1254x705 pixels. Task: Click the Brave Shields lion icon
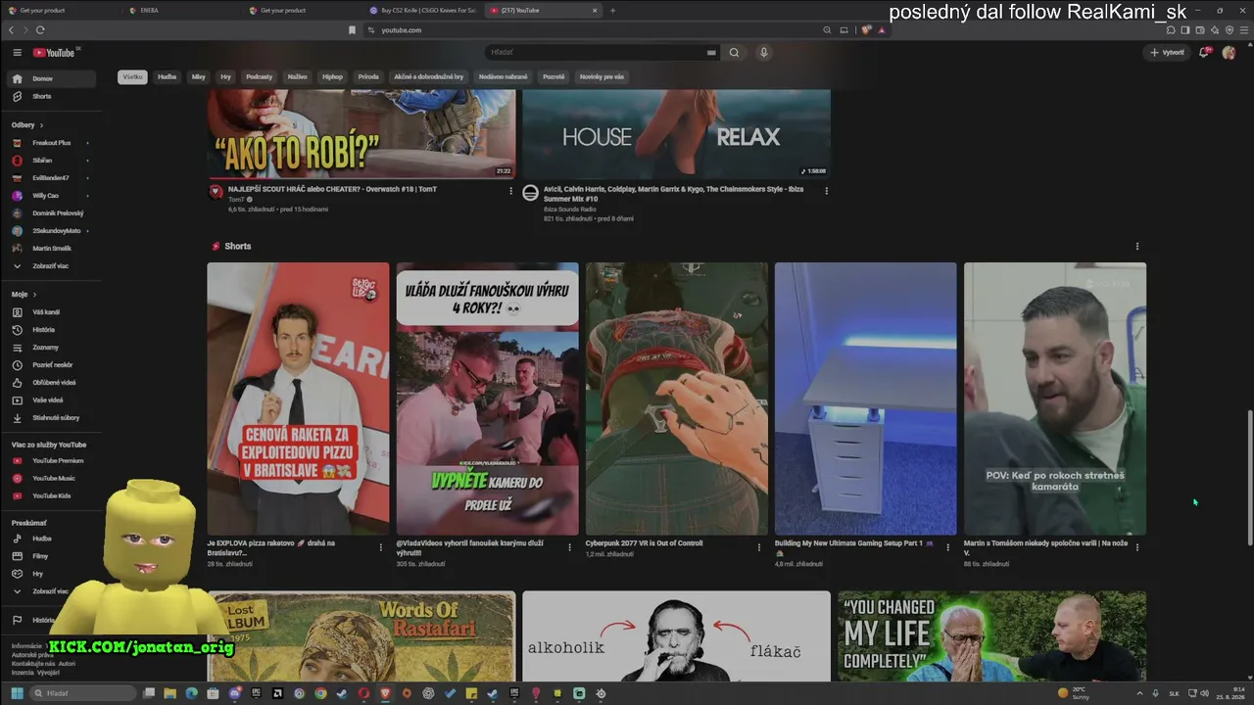click(x=866, y=30)
